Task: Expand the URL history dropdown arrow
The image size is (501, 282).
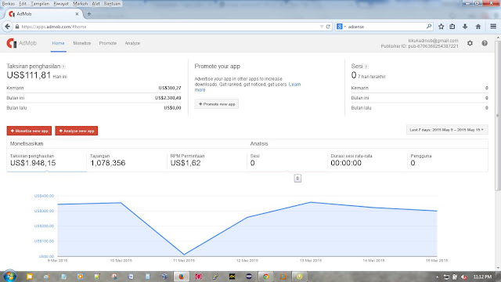Action: click(322, 27)
